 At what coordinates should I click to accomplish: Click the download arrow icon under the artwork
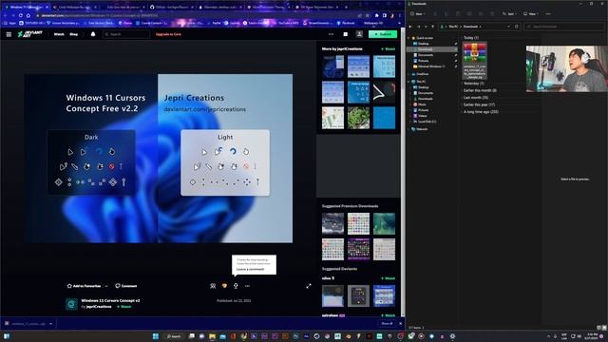[236, 286]
